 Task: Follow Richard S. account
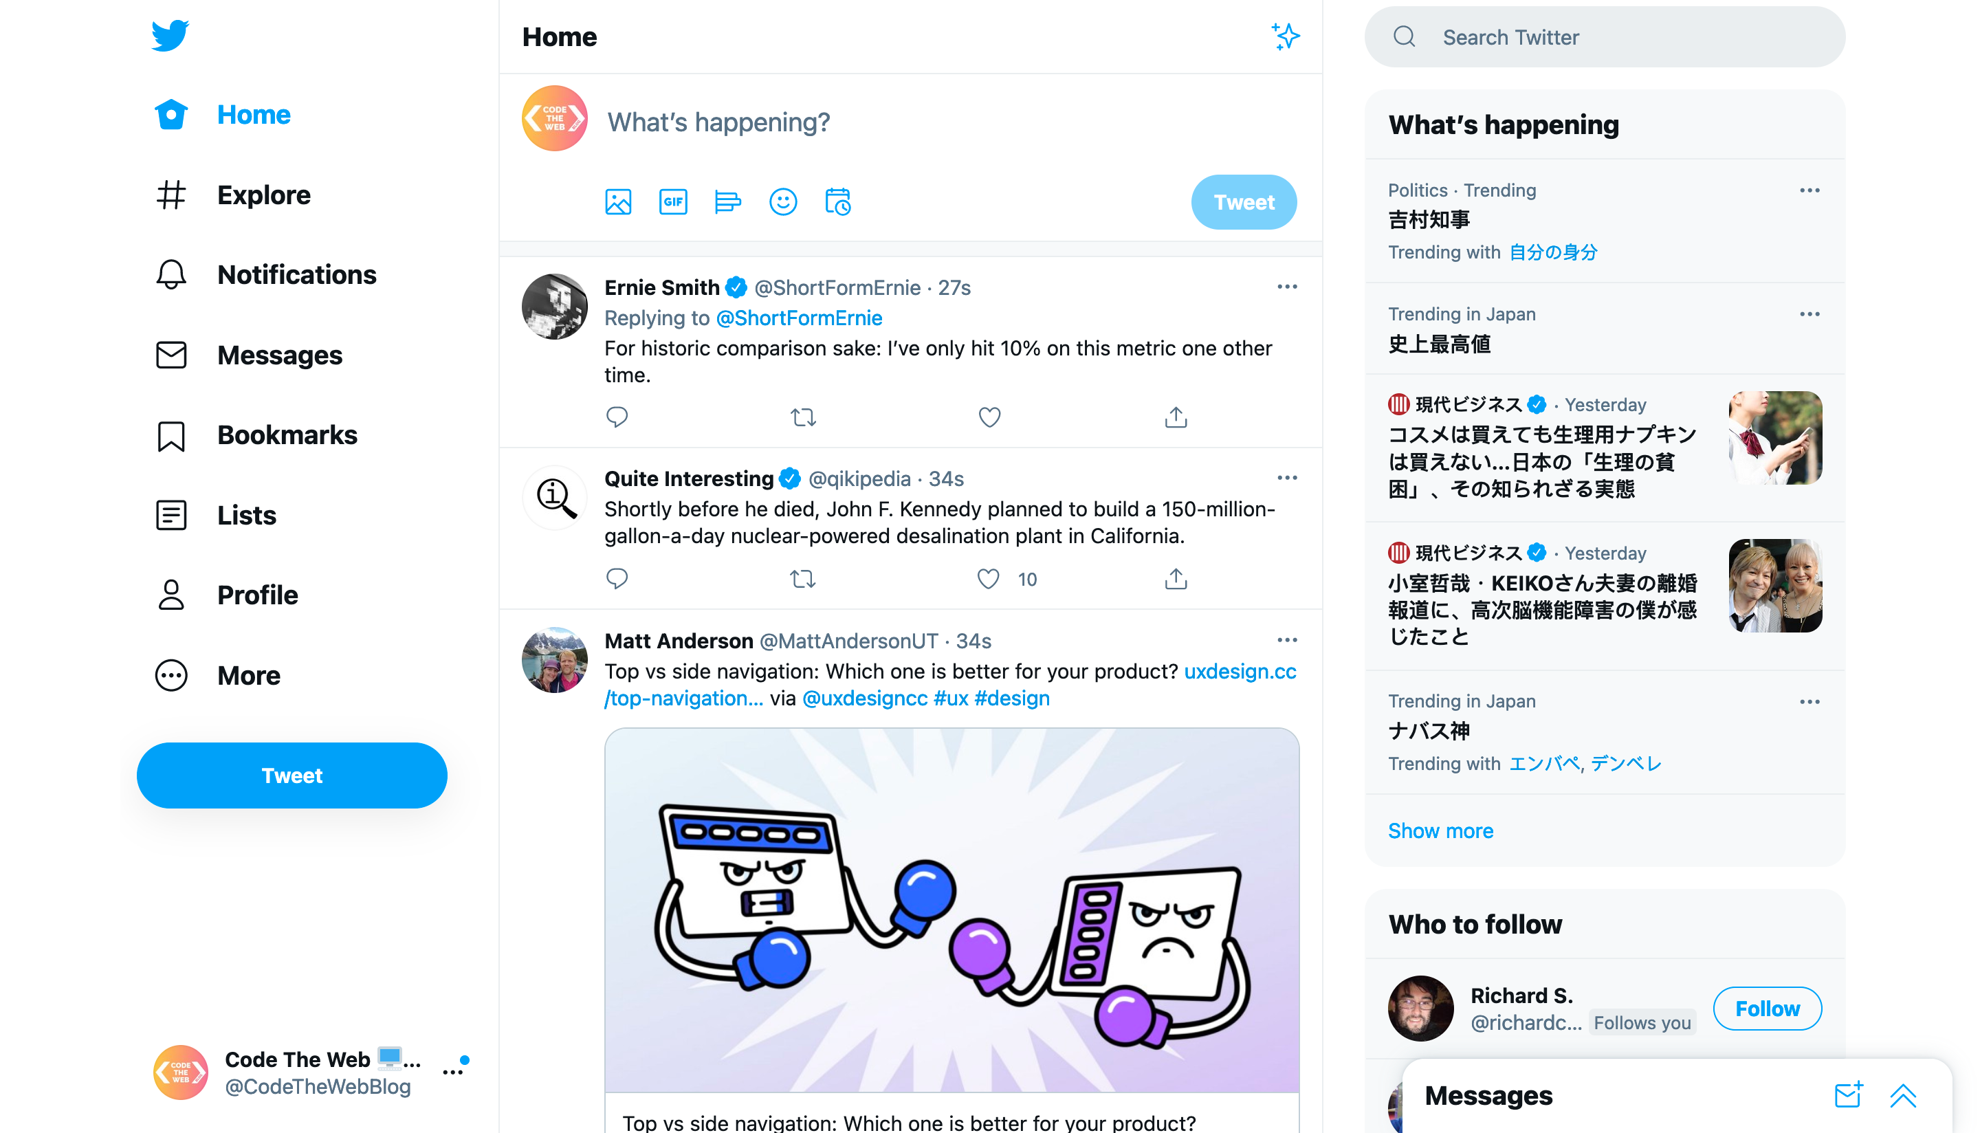tap(1766, 1009)
